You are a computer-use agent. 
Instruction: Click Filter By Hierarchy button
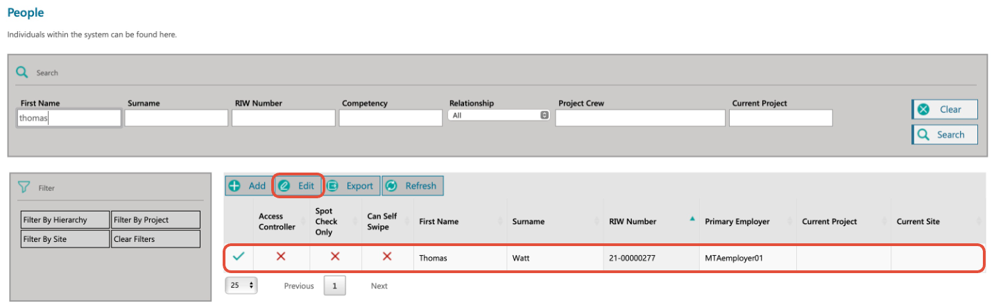pos(65,220)
